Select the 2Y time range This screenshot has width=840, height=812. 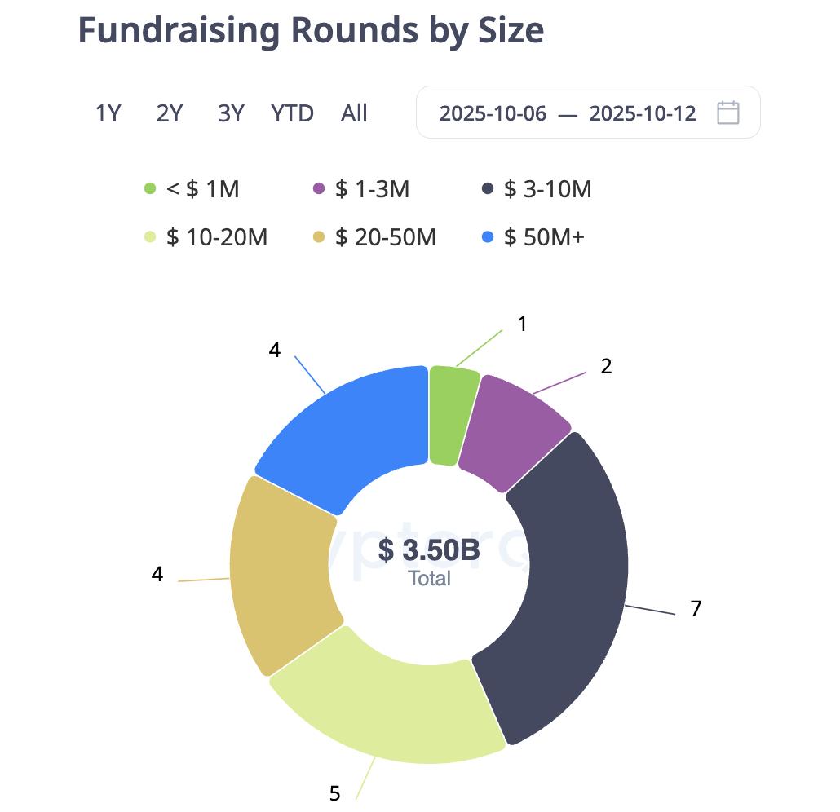click(169, 113)
